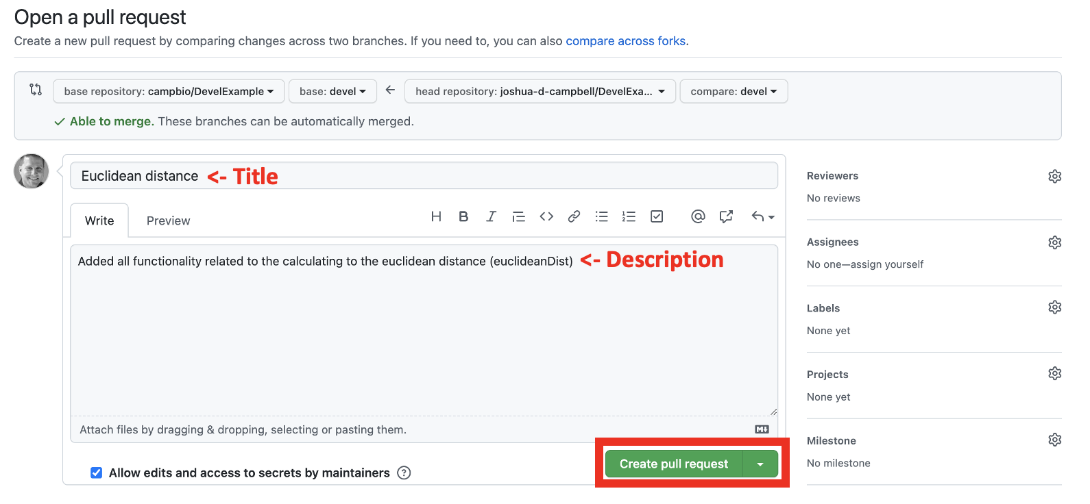Click the Create pull request button
This screenshot has width=1090, height=504.
[x=674, y=464]
